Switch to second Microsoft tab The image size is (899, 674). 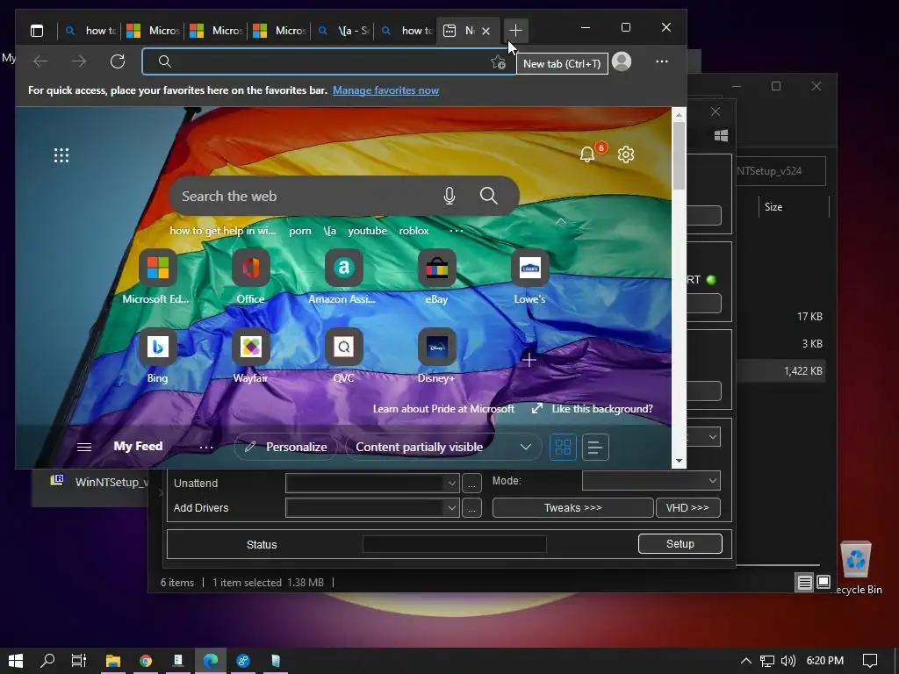click(216, 31)
